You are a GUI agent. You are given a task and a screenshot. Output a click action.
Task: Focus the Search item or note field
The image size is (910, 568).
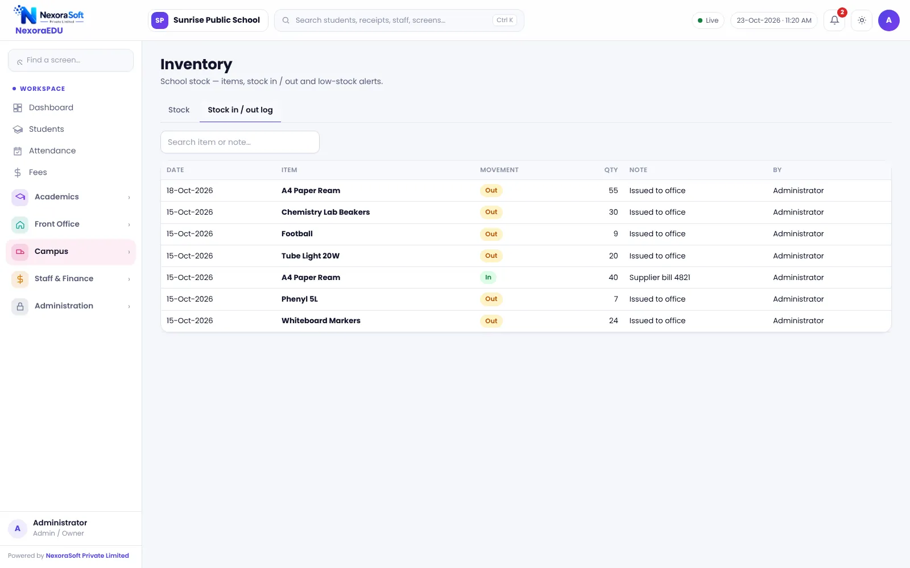point(240,142)
